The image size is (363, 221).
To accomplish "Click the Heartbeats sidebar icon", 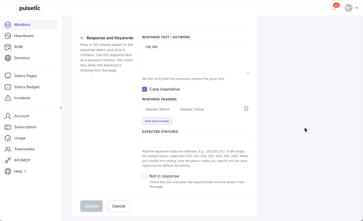I will (8, 36).
